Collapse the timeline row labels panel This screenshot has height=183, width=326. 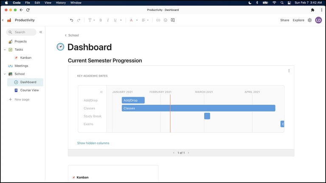click(101, 92)
